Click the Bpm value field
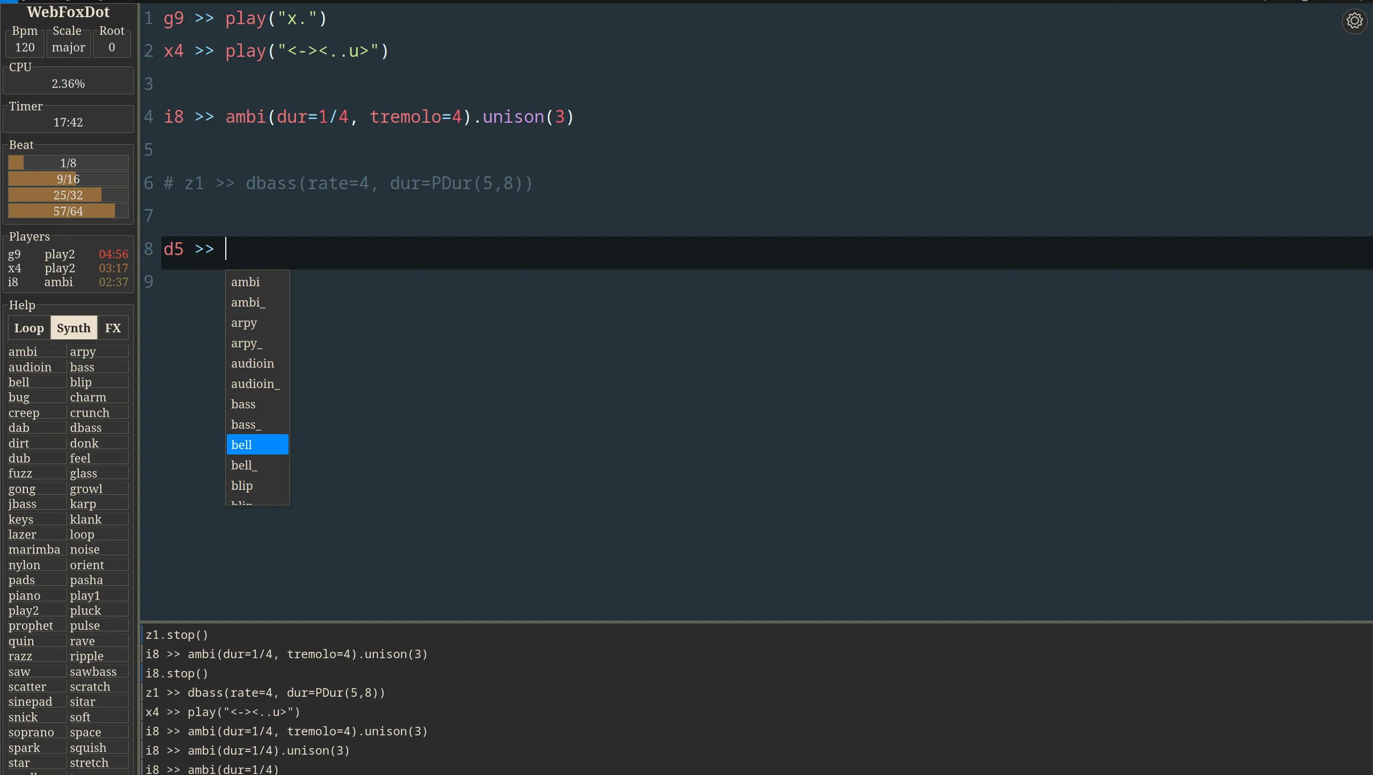The height and width of the screenshot is (775, 1373). [24, 47]
